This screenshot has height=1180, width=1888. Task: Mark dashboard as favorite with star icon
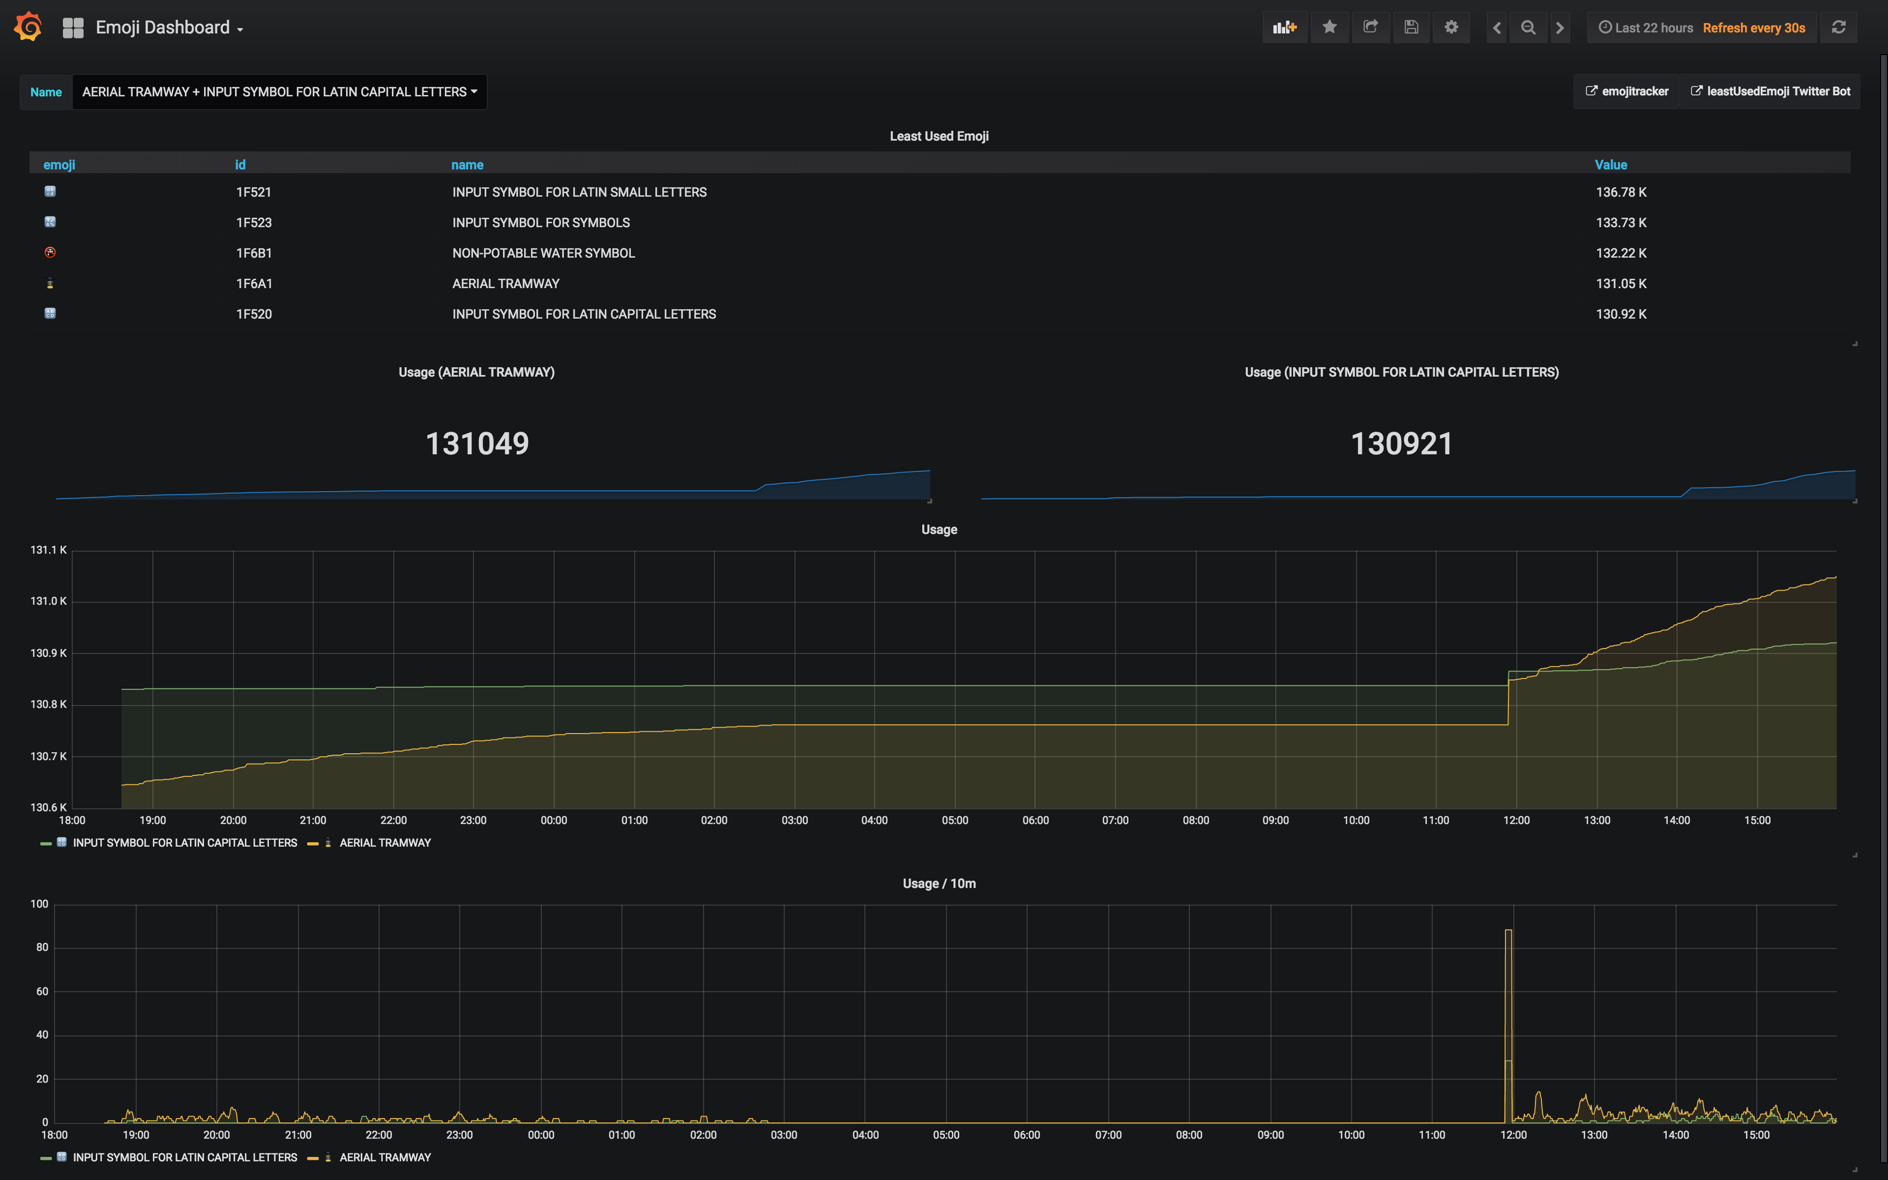coord(1329,27)
